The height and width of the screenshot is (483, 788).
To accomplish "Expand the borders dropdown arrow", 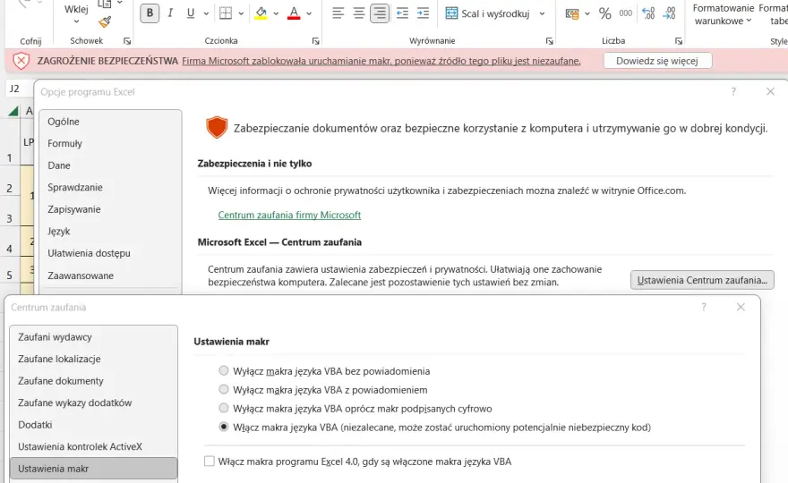I will pyautogui.click(x=241, y=14).
